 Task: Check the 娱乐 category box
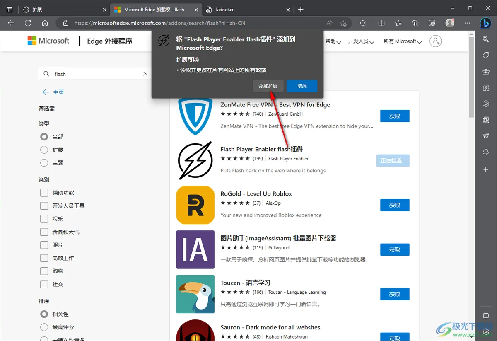(x=44, y=219)
